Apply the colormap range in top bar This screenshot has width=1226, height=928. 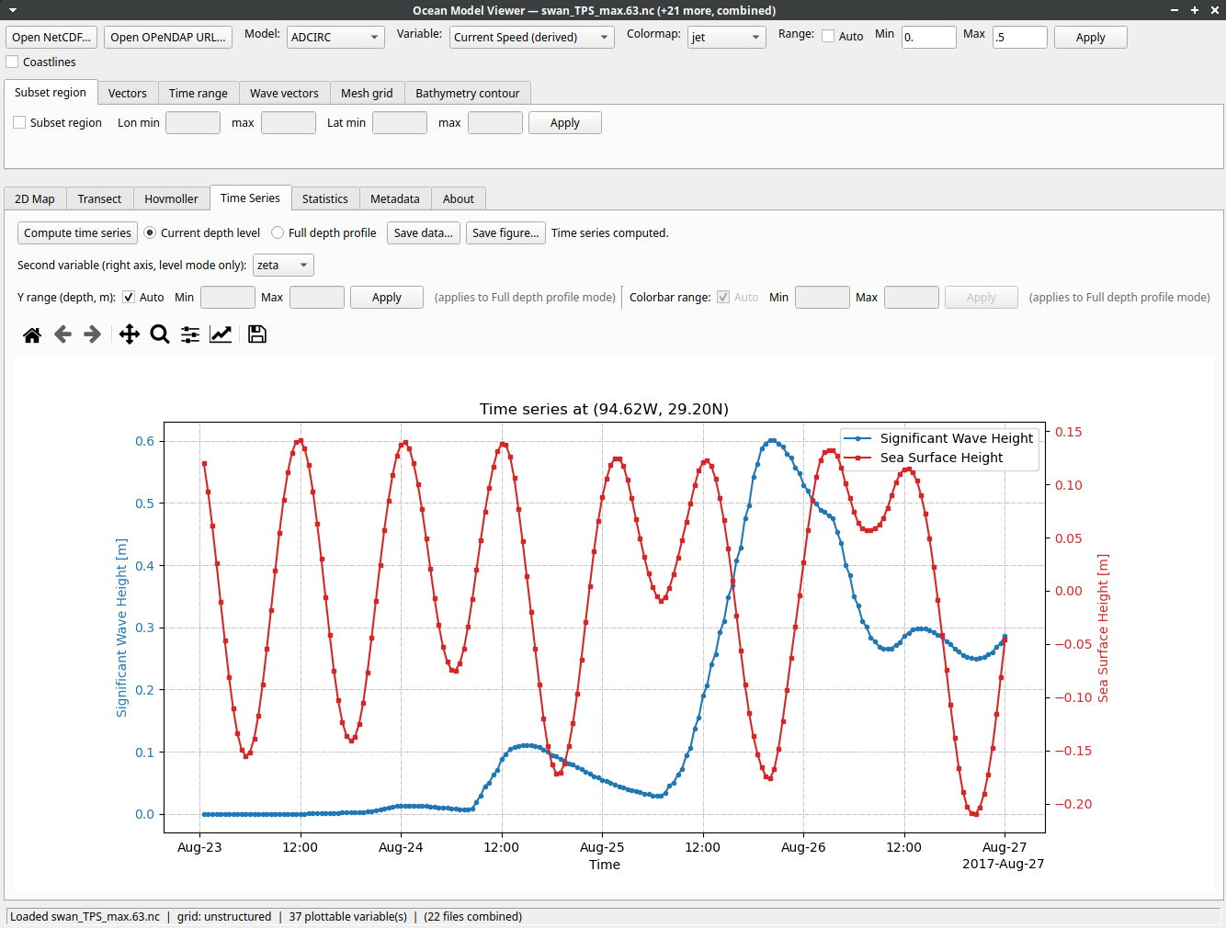[x=1090, y=37]
